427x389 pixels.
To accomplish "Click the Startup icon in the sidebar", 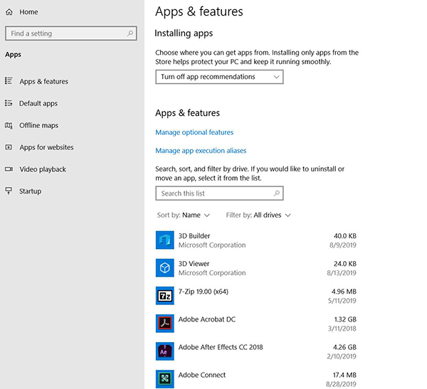I will (9, 191).
